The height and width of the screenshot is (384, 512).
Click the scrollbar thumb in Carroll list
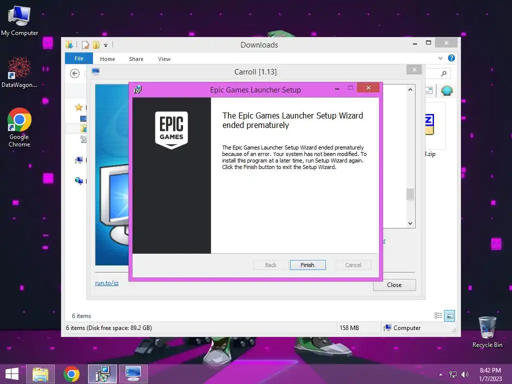pos(410,194)
